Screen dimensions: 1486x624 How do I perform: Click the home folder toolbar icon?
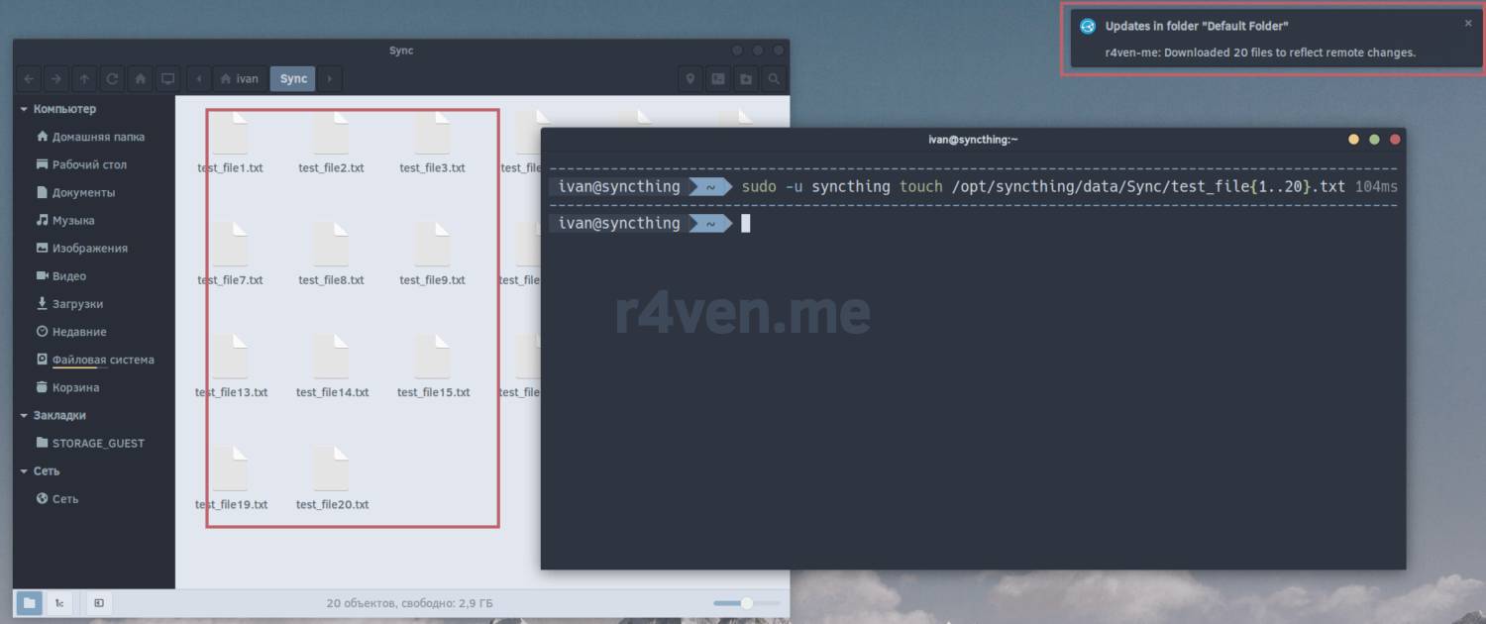pyautogui.click(x=141, y=79)
